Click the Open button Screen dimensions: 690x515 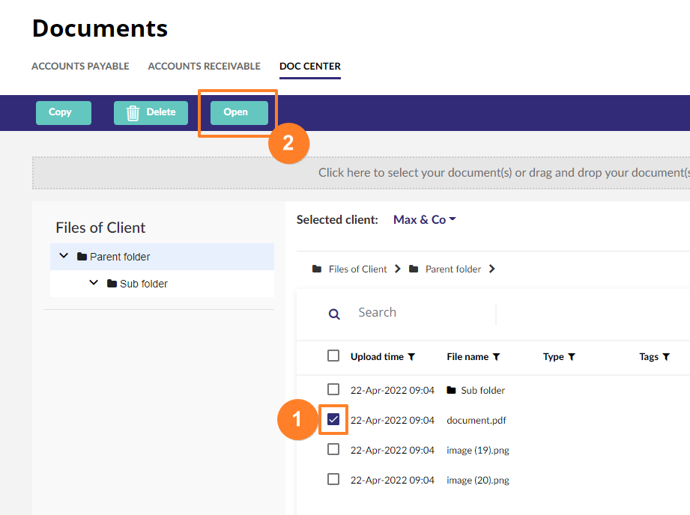click(240, 113)
